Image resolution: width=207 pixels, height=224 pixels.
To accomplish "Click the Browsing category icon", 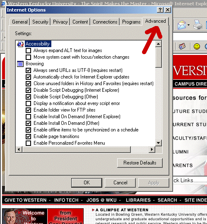I will pos(20,64).
